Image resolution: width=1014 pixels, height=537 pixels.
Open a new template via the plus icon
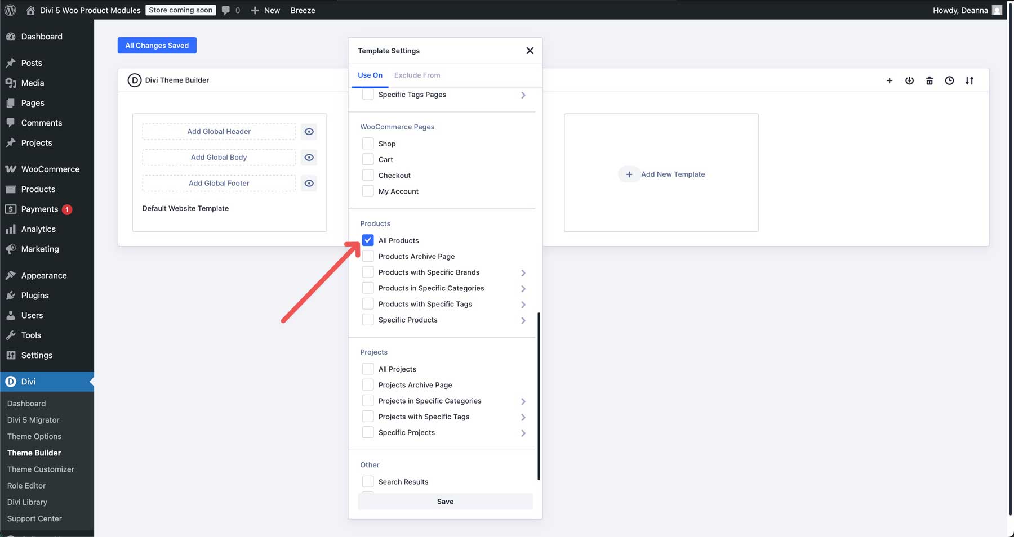tap(889, 80)
